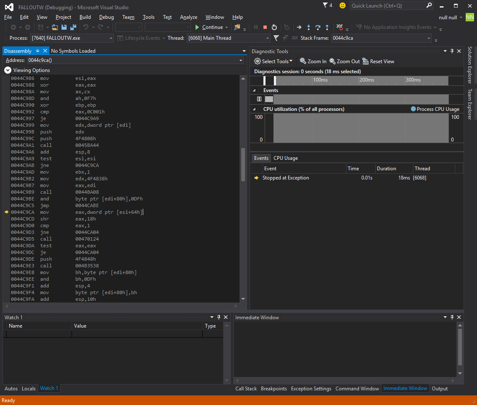
Task: Zoom Out on the diagnostics timeline
Action: pyautogui.click(x=344, y=62)
